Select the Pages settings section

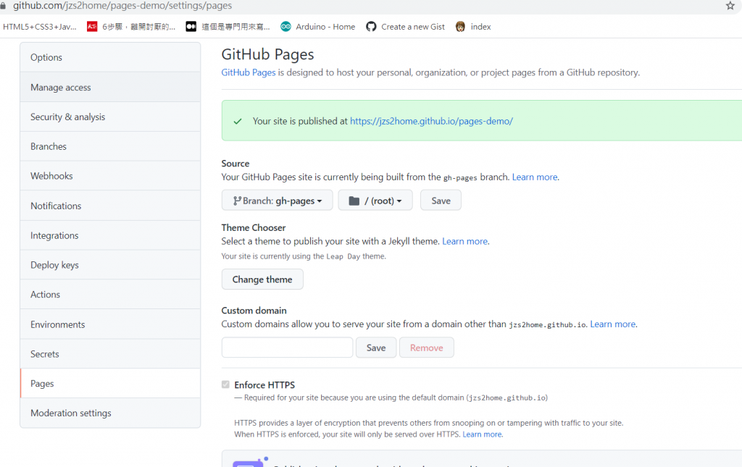[110, 383]
